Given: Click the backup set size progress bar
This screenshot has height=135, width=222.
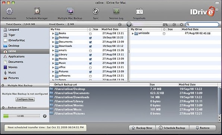Looking at the screenshot, I should [22, 116].
